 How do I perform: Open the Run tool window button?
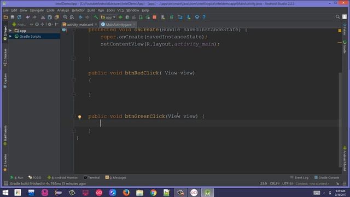coord(17,177)
